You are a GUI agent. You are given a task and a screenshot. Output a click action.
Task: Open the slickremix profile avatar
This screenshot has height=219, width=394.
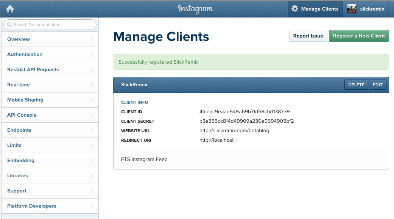pyautogui.click(x=352, y=9)
